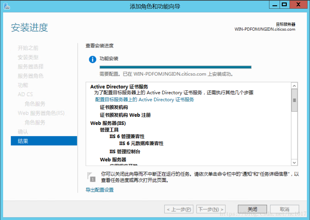Click the 导出配置设置 link

coord(100,190)
